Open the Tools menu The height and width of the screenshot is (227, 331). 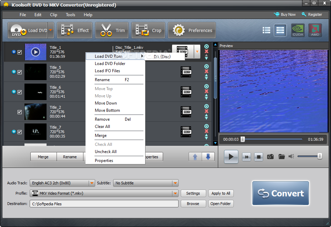coord(70,15)
